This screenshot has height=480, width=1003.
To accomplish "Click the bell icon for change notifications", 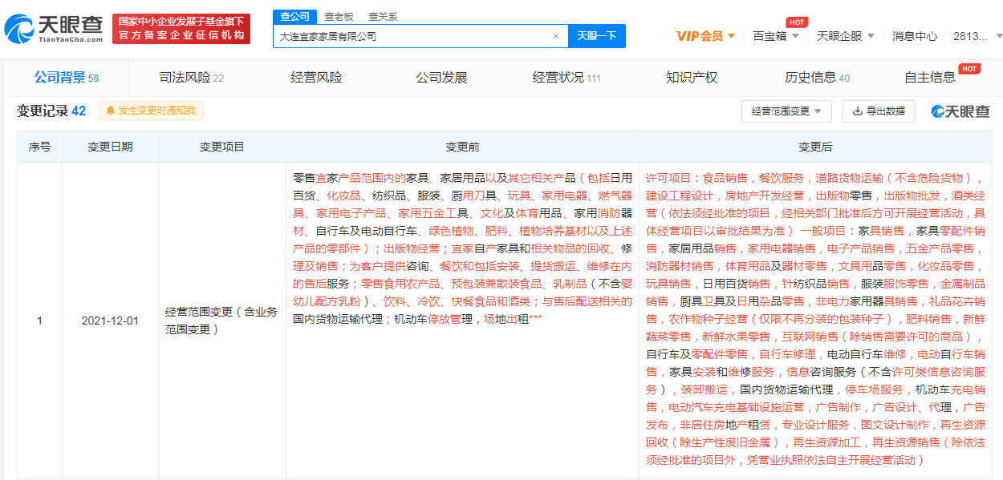I will [111, 111].
